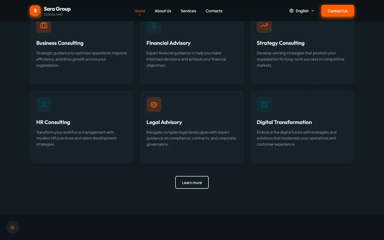
Task: Expand language options using the chevron arrow
Action: click(313, 11)
